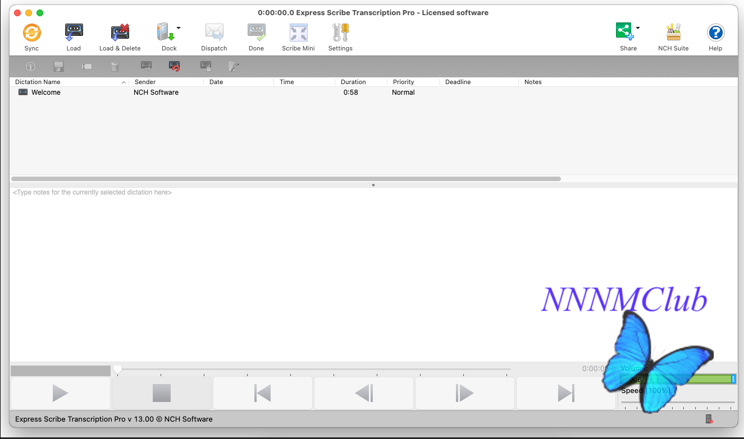Focus the dictation notes text area
The image size is (744, 439).
(373, 275)
